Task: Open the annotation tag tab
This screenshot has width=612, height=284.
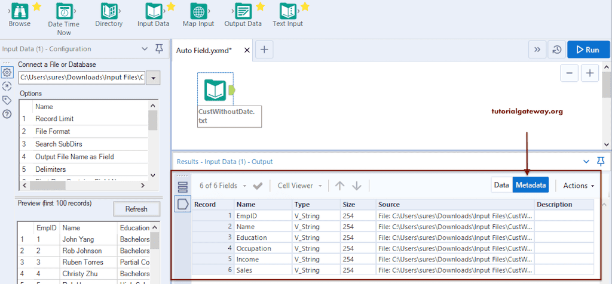Action: point(7,100)
